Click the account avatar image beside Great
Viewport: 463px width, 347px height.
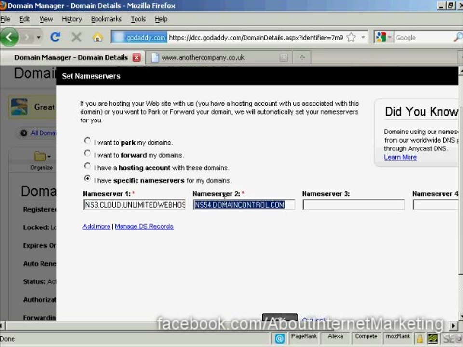coord(19,107)
